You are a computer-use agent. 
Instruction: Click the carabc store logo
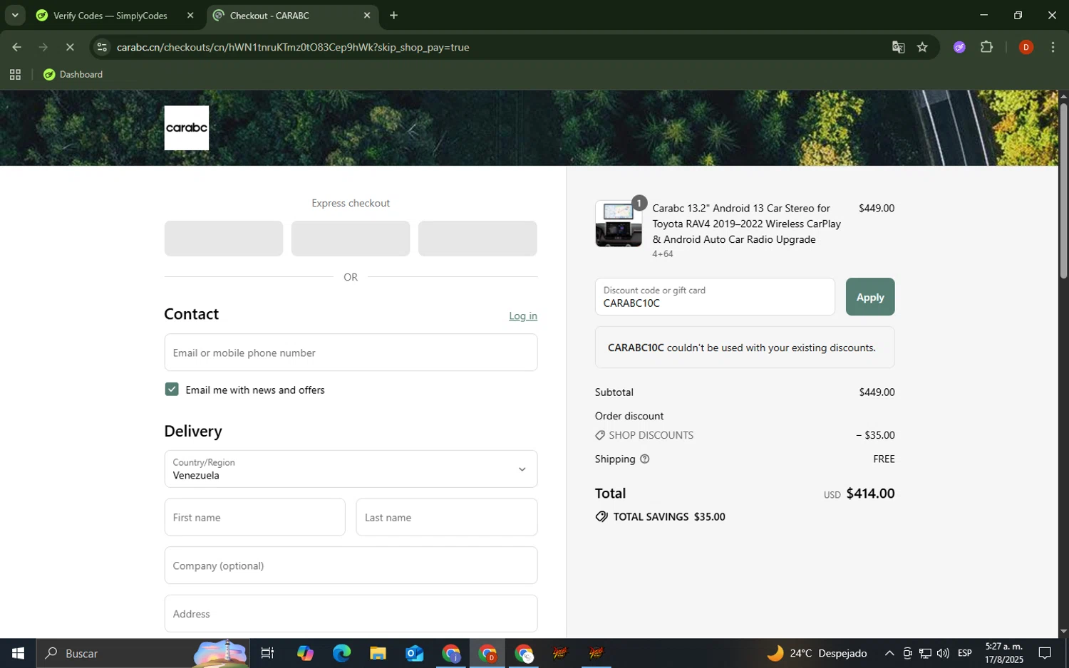pyautogui.click(x=186, y=128)
